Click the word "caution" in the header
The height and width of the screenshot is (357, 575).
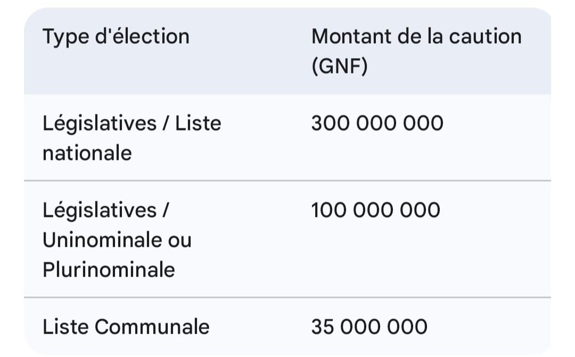[485, 36]
